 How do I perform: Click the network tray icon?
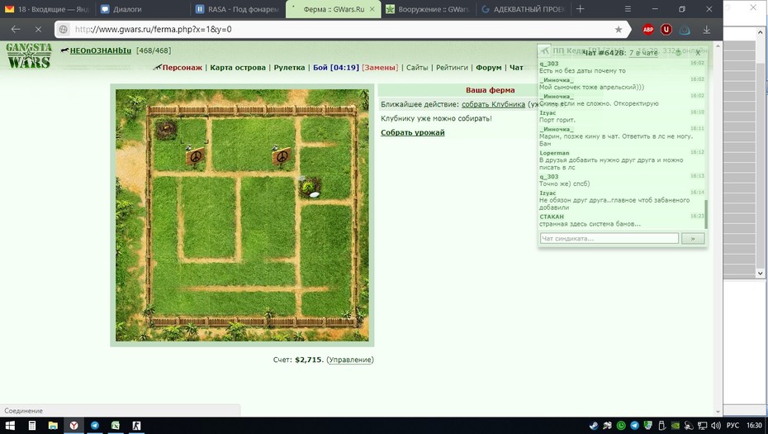point(703,426)
